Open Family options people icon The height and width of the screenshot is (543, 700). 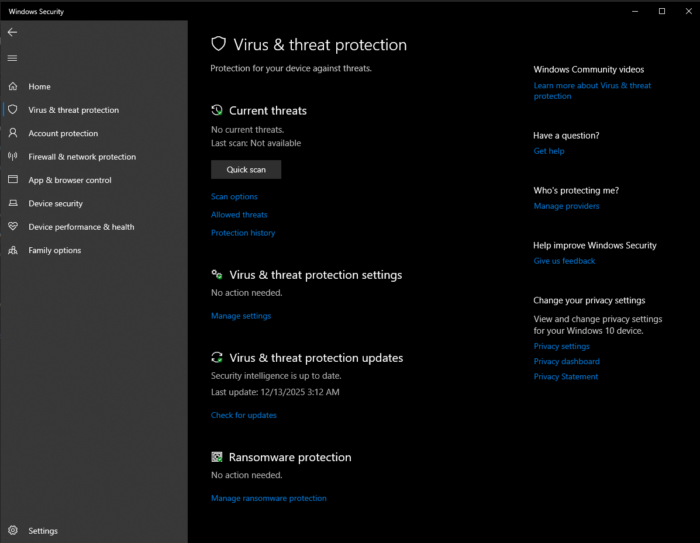[x=13, y=250]
